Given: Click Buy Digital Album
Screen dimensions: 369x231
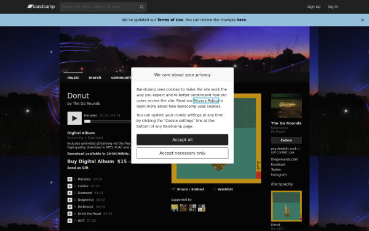Looking at the screenshot, I should pyautogui.click(x=90, y=161).
